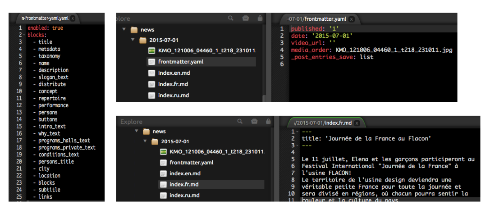Open index.en.md in frontmatter.yaml window's tree
490x214 pixels.
click(174, 73)
